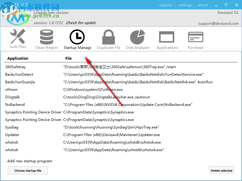242x181 pixels.
Task: Maximize the Maintener window
Action: point(226,5)
